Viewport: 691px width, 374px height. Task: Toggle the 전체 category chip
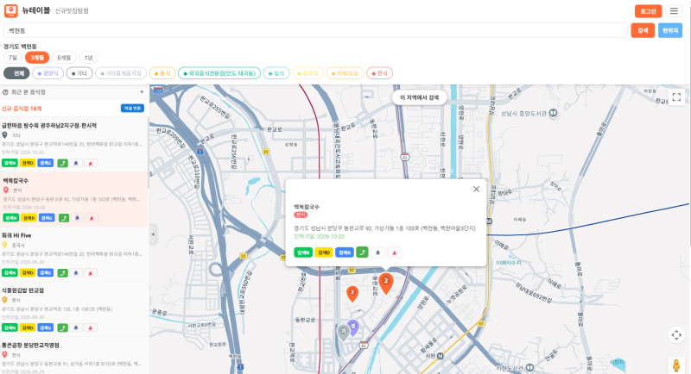coord(16,73)
